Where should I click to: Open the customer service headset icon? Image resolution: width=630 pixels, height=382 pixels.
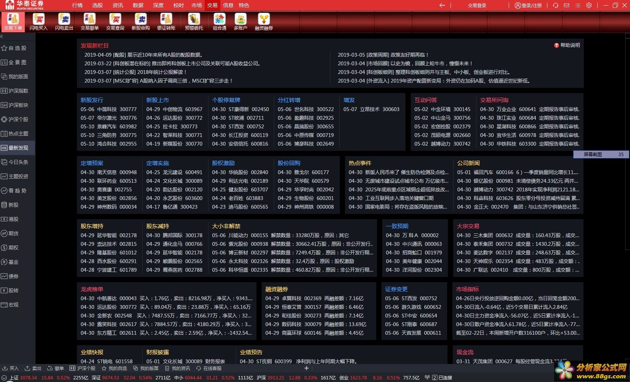[556, 5]
